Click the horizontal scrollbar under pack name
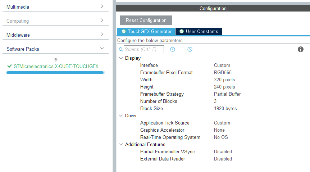This screenshot has height=172, width=310. click(55, 73)
